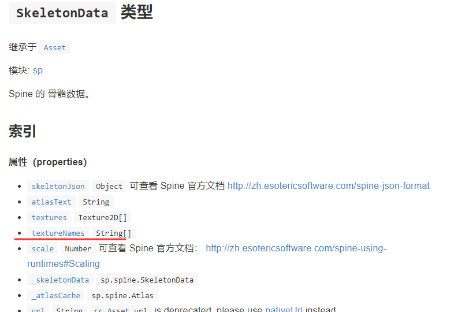Open the skeletonJson property link

point(58,186)
